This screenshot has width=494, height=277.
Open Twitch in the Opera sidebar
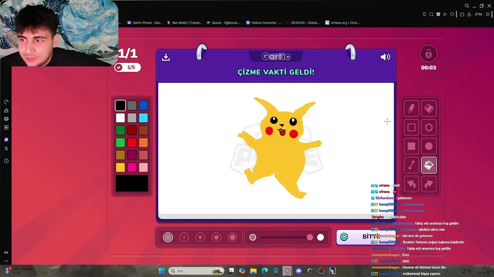coord(6,140)
